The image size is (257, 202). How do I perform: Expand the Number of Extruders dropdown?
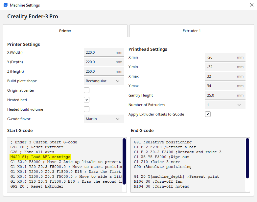click(225, 105)
